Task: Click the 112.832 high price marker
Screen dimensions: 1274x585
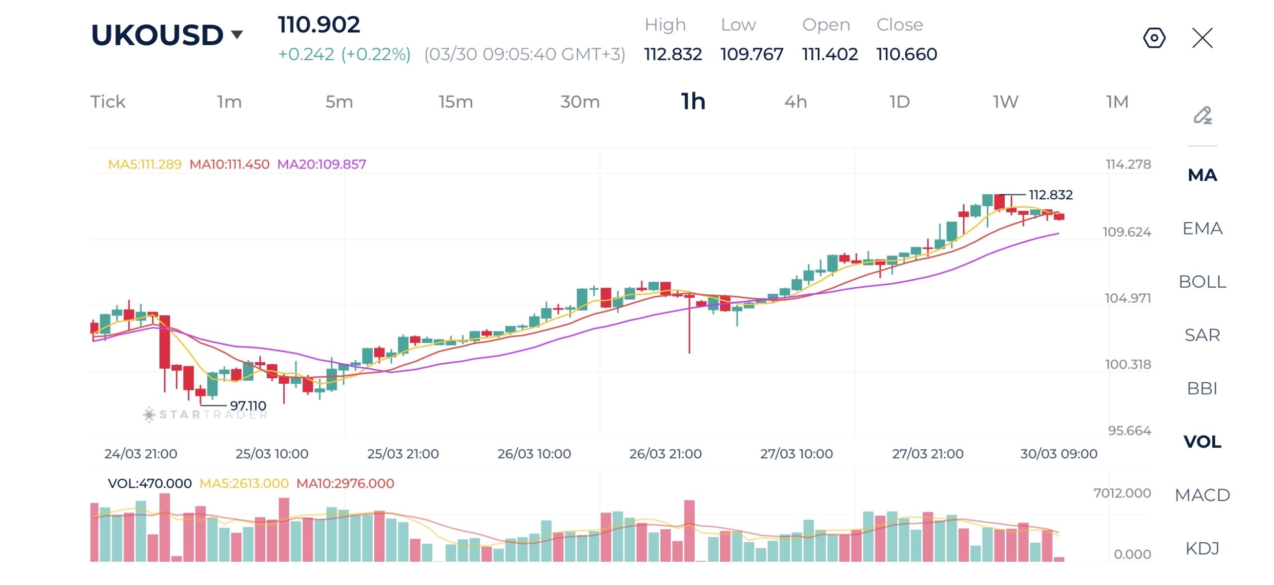Action: 1050,195
